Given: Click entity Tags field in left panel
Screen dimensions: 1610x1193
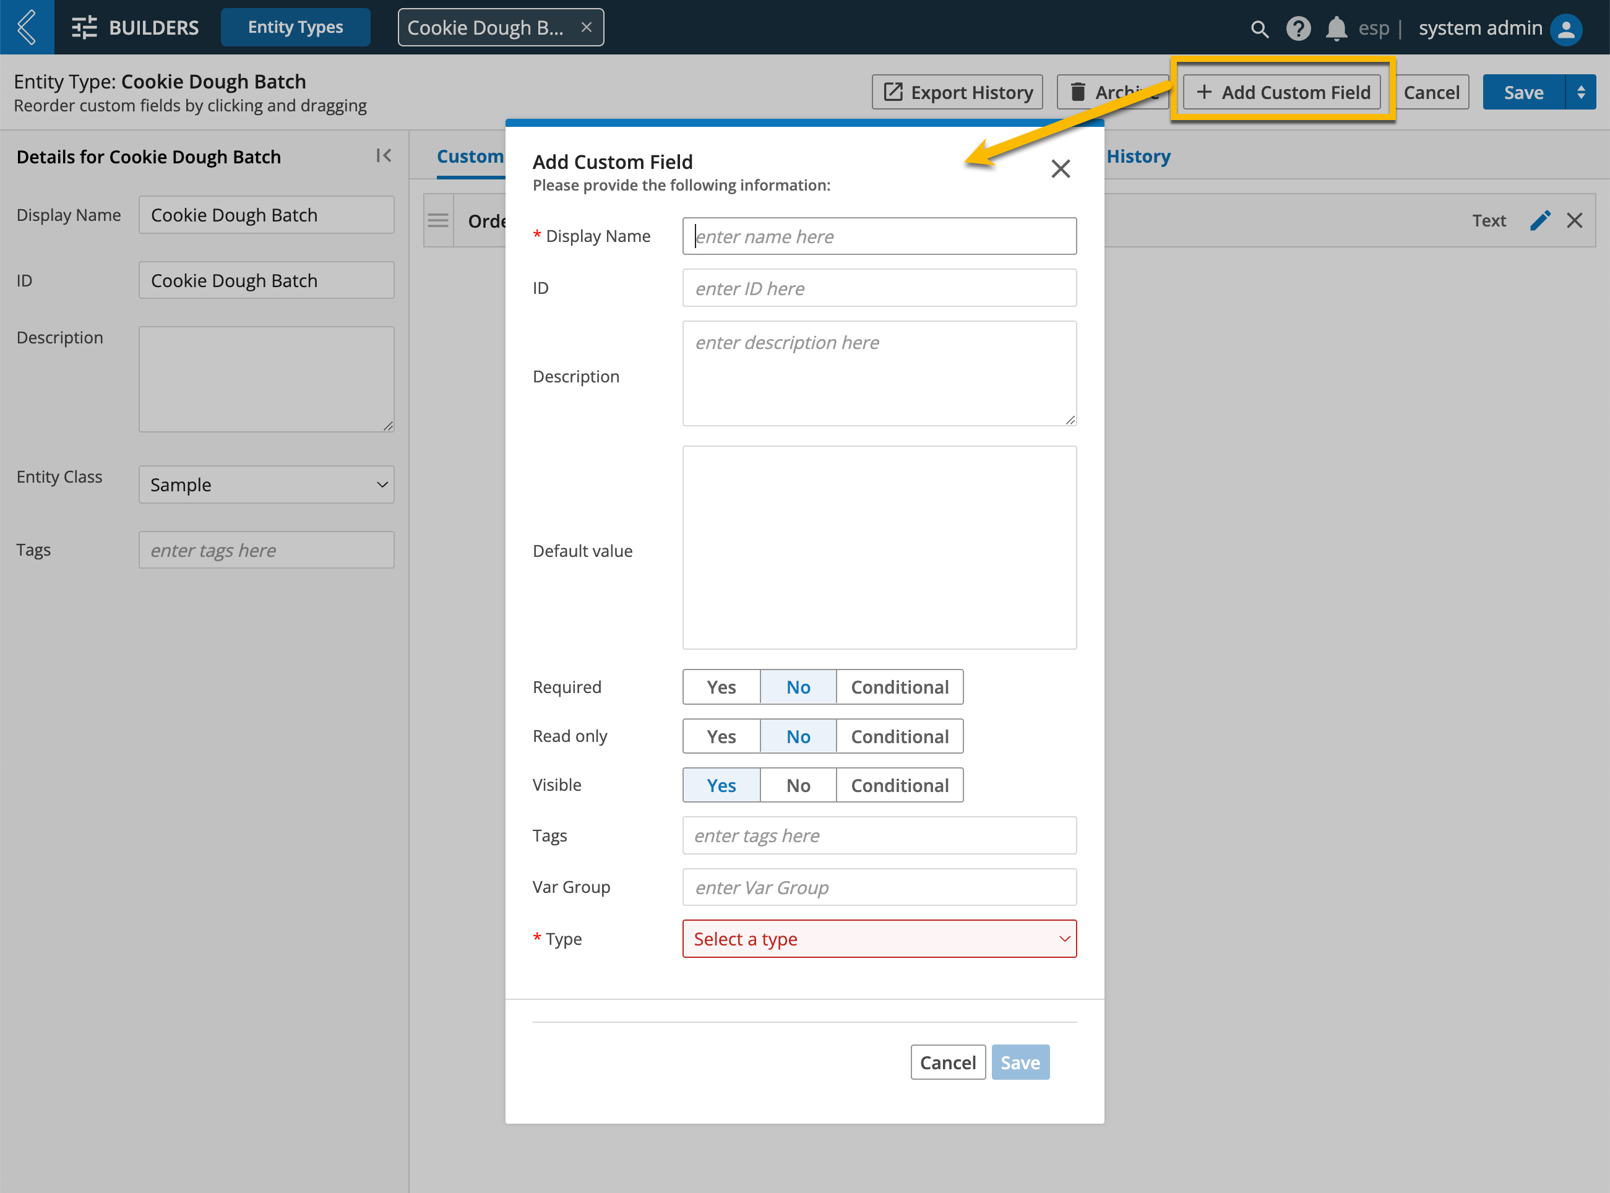Looking at the screenshot, I should 267,550.
